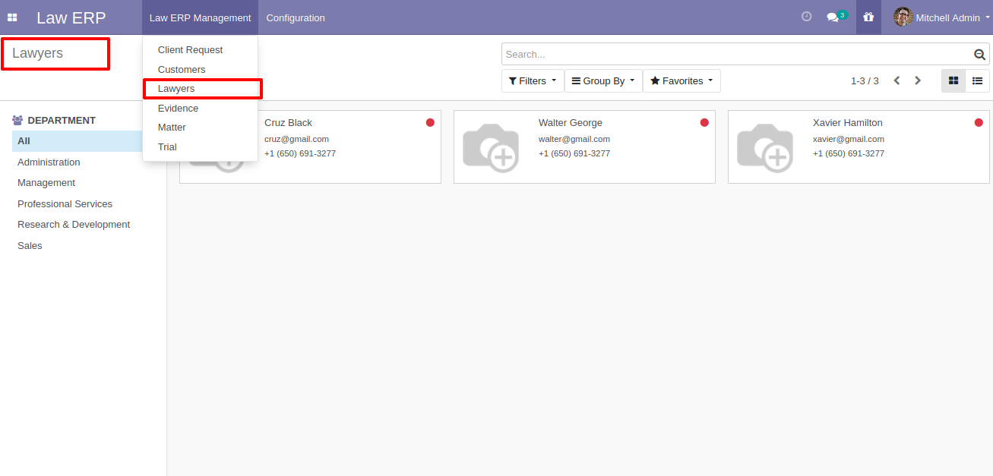The height and width of the screenshot is (476, 993).
Task: Click red status dot on Xavier Hamilton card
Action: tap(979, 122)
